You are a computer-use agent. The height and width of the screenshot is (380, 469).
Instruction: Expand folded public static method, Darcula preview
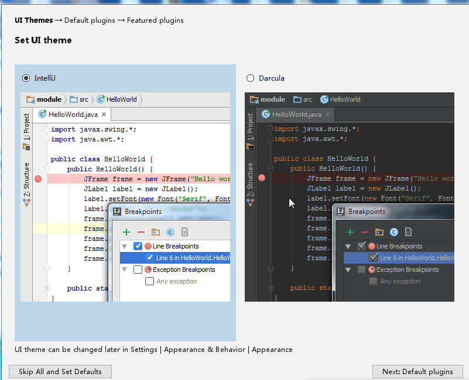[x=271, y=288]
